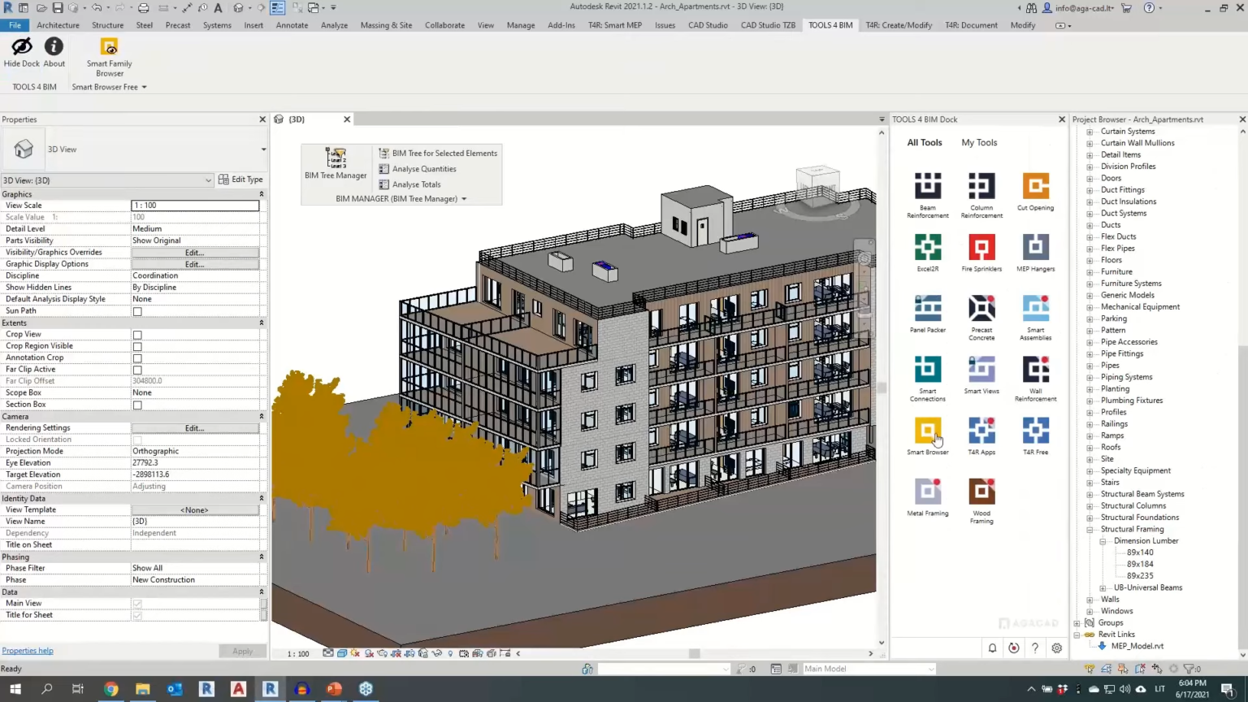1248x702 pixels.
Task: Open Smart Family Browser from ribbon
Action: (x=109, y=57)
